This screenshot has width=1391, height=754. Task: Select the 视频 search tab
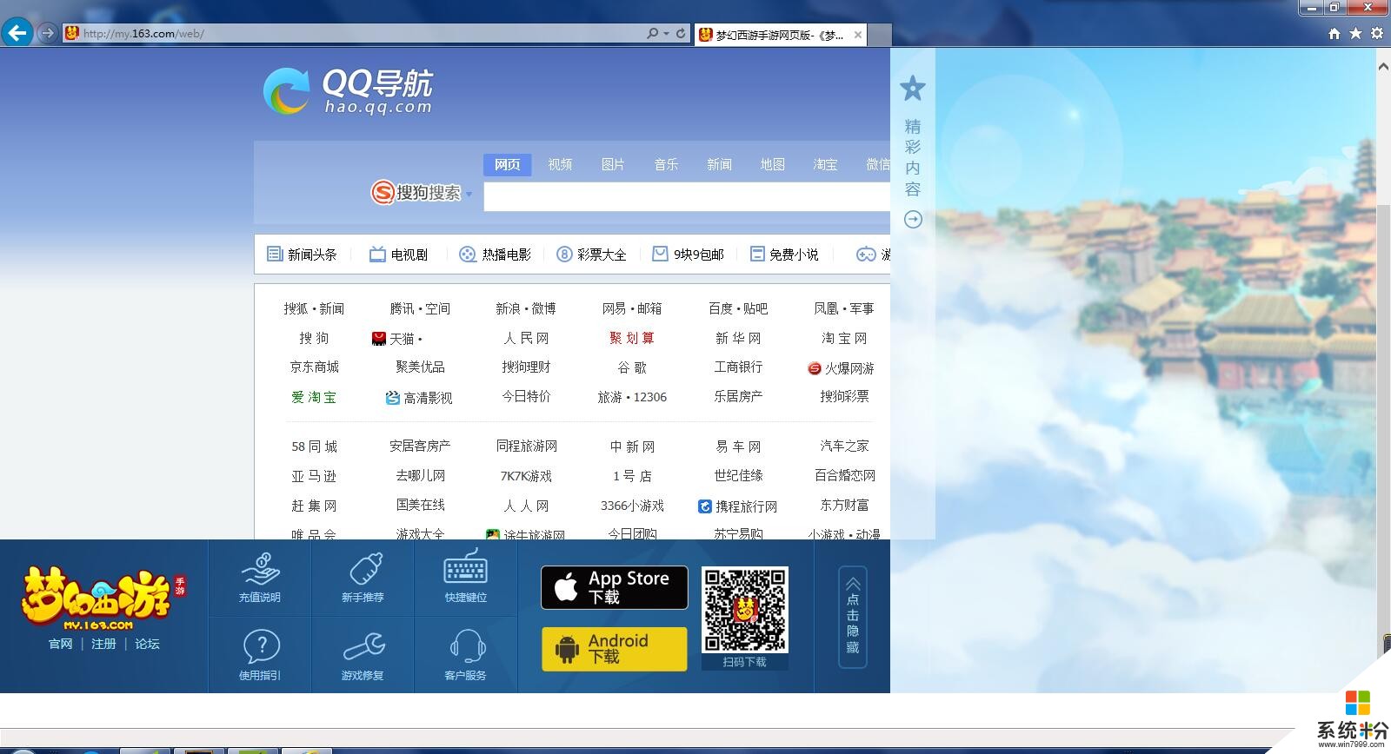pos(560,164)
